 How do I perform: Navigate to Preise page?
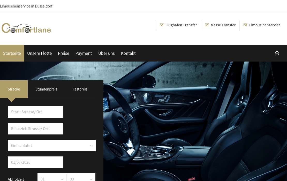click(63, 53)
